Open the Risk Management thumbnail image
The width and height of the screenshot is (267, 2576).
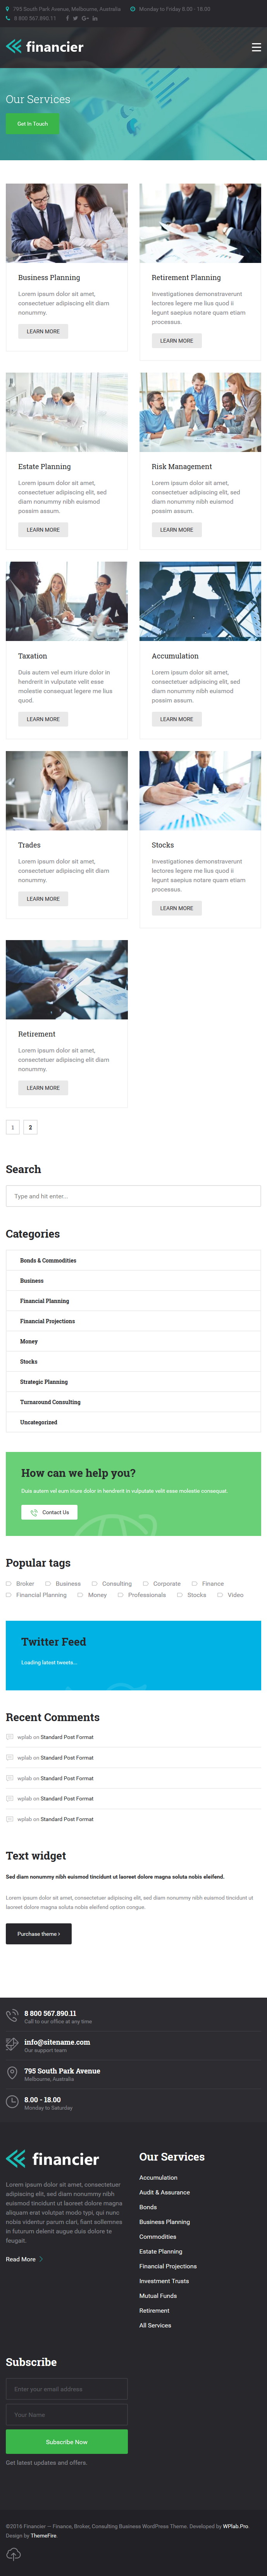pos(200,412)
